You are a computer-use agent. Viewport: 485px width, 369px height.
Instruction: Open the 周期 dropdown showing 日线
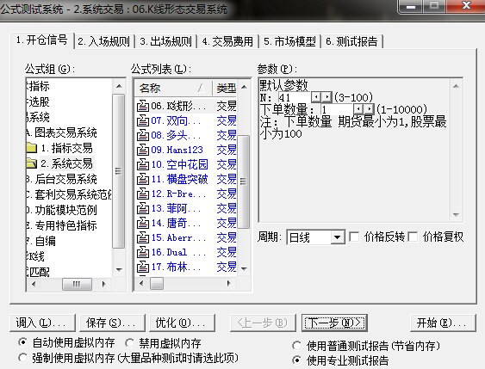pos(338,237)
